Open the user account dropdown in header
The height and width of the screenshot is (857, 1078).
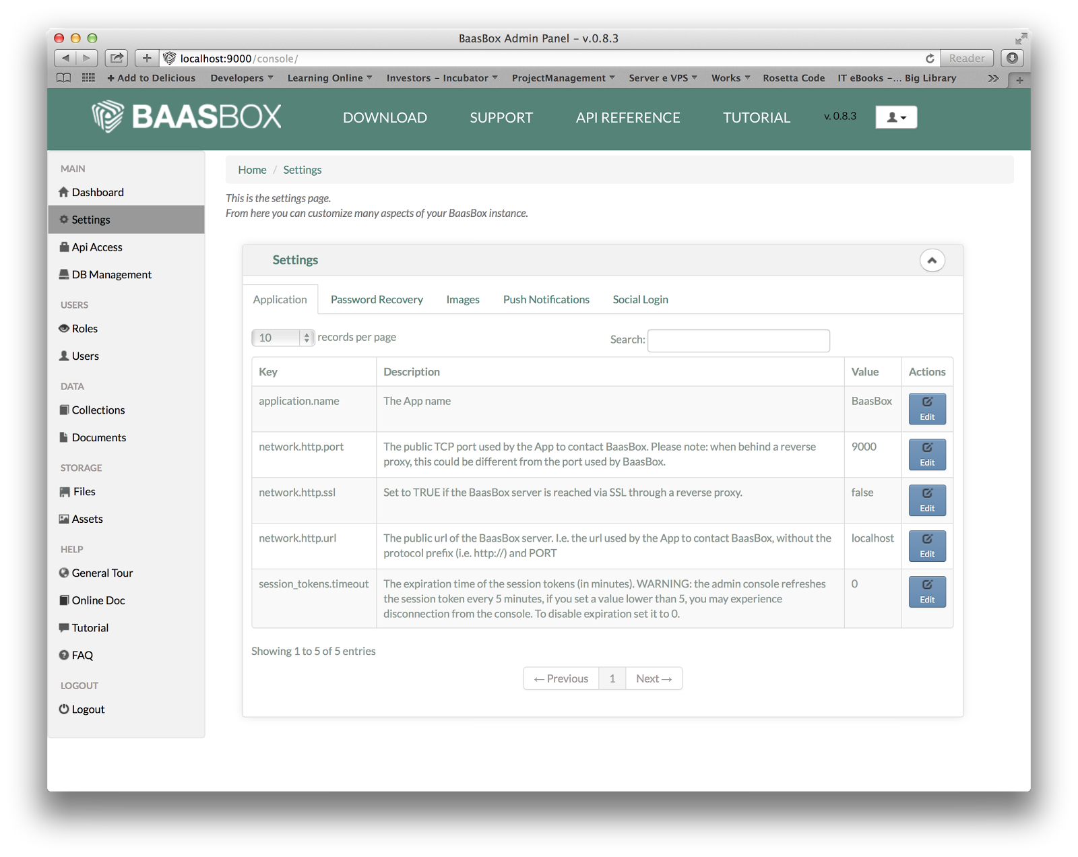[x=895, y=117]
